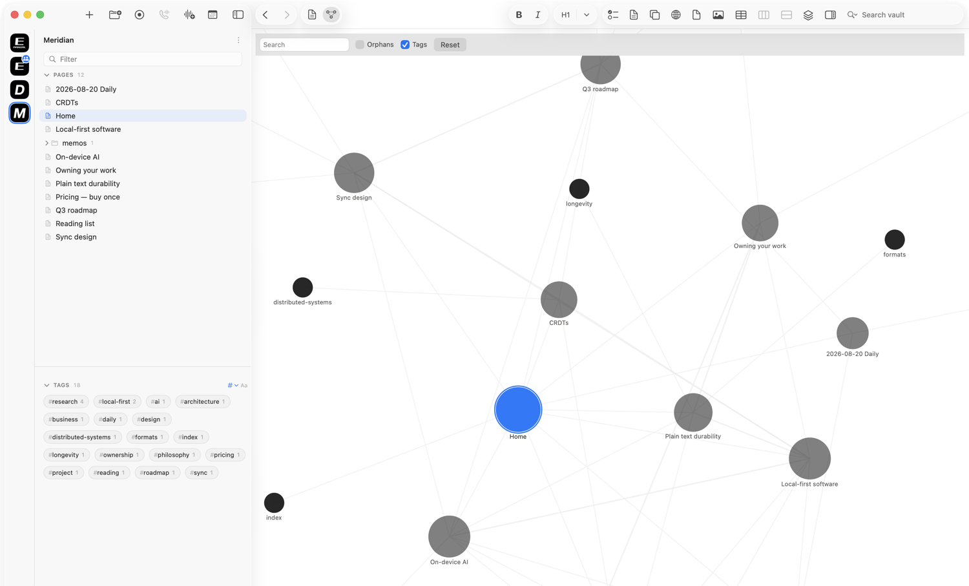Select the M Meridian workspace icon

click(19, 113)
